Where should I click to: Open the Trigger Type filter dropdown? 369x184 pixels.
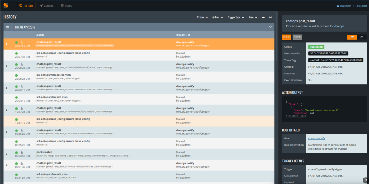236,17
